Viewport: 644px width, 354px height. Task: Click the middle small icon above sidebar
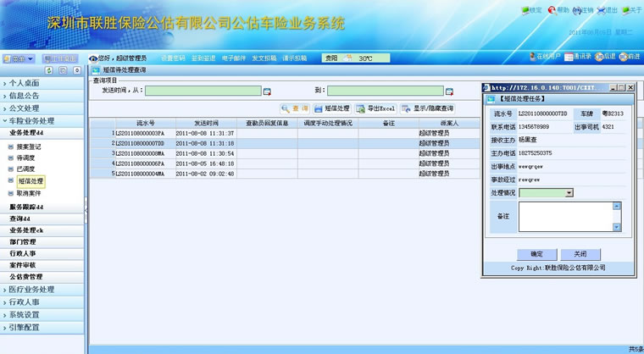(63, 70)
